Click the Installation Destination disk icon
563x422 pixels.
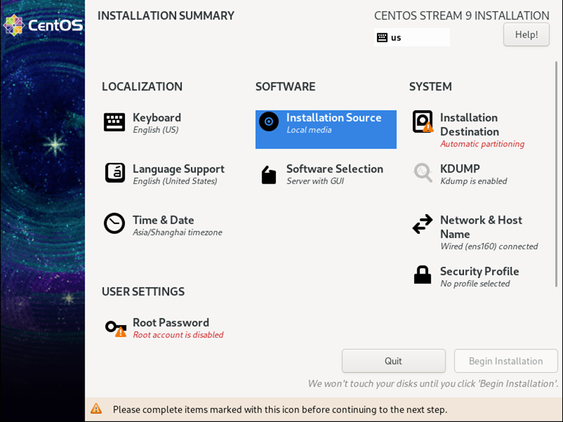[x=422, y=121]
